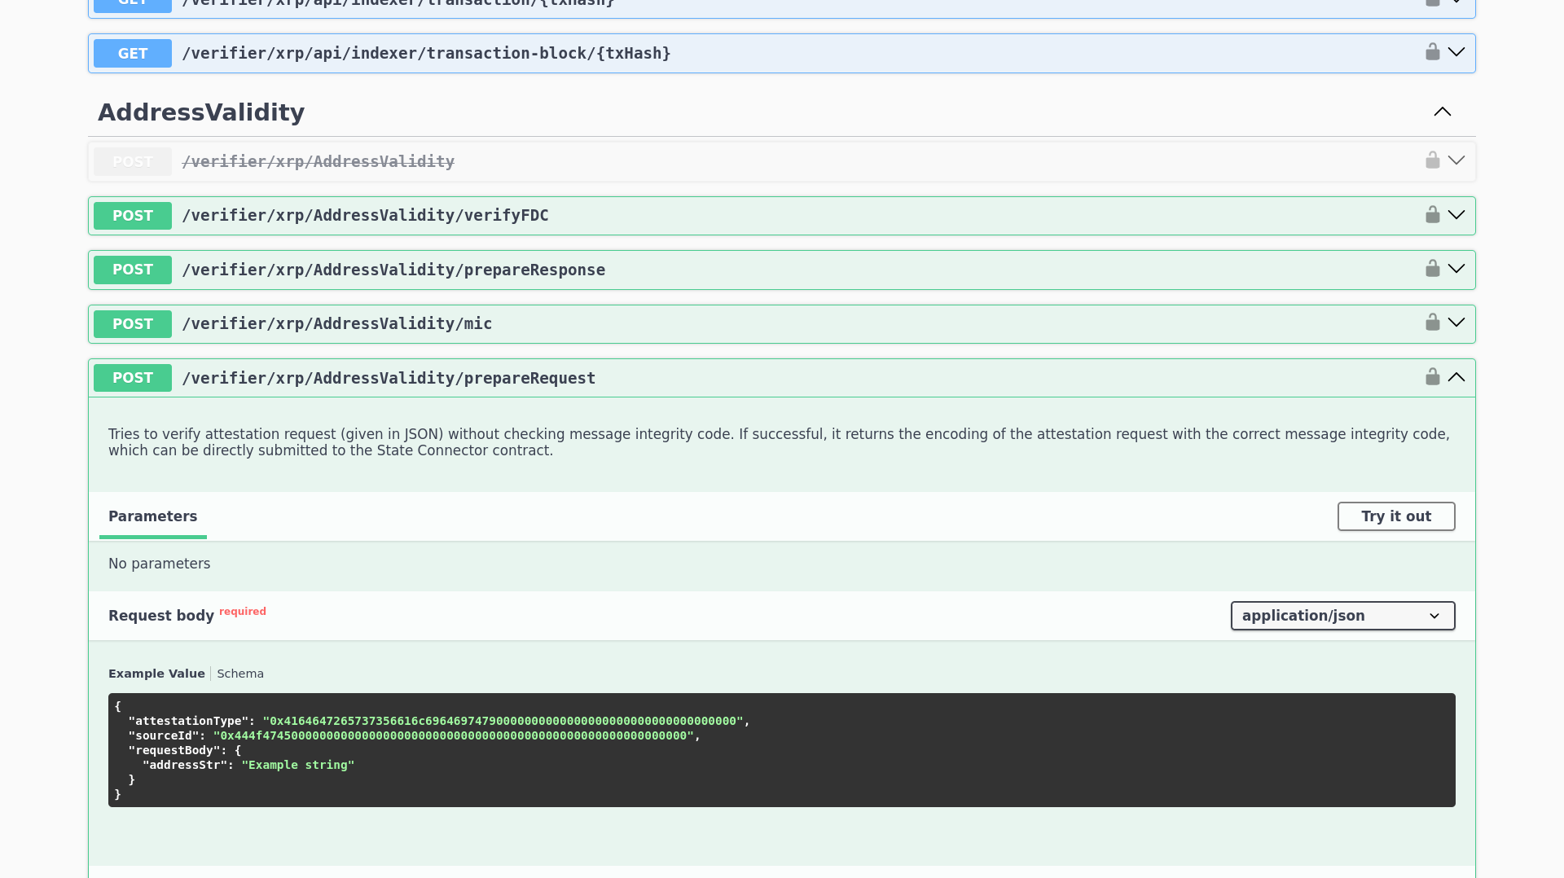The width and height of the screenshot is (1564, 878).
Task: Expand the prepareResponse endpoint details
Action: [1457, 268]
